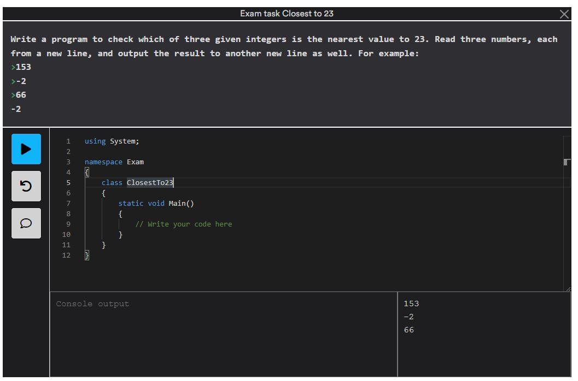Viewport: 578px width, 381px height.
Task: Click line number 12 in the gutter
Action: 66,255
